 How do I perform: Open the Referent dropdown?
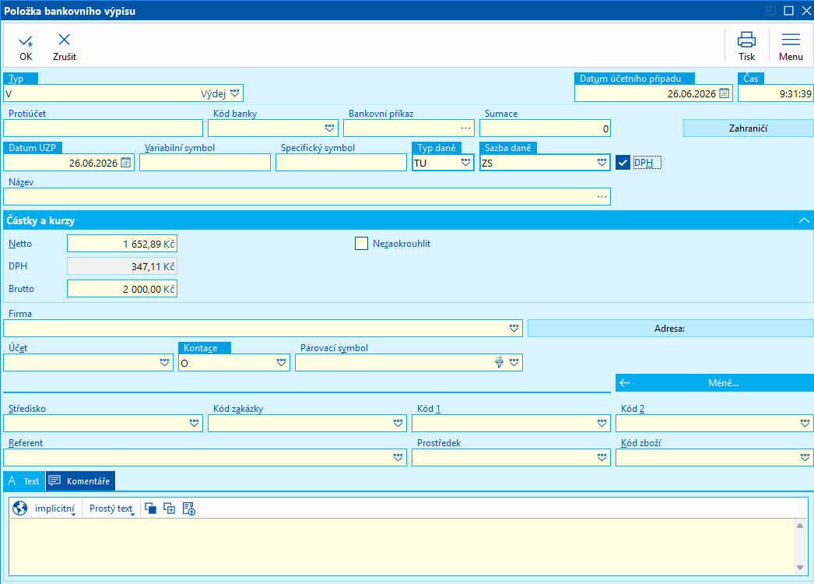point(398,458)
